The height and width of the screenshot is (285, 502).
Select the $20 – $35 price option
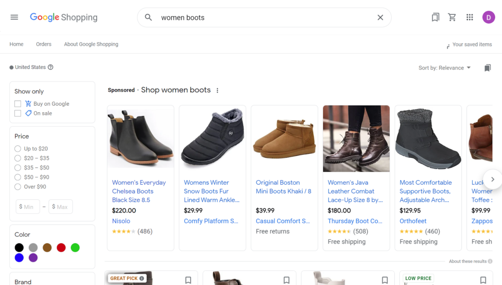point(18,158)
